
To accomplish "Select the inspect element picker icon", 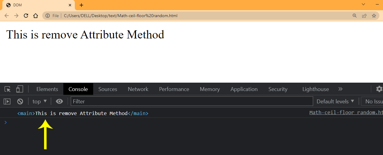I will tap(8, 89).
